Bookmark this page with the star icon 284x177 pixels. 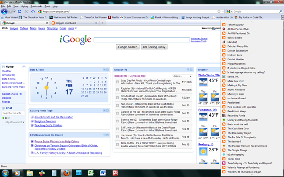(219, 11)
